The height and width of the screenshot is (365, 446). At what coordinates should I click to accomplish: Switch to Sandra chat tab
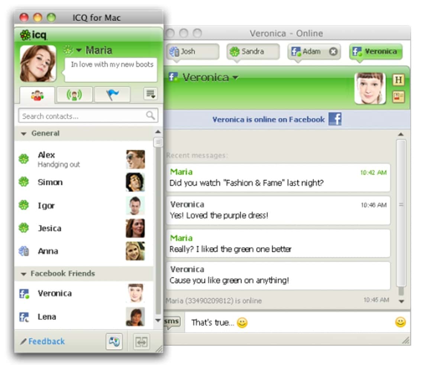253,52
